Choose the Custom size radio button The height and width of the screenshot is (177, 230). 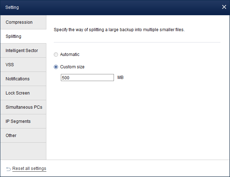click(56, 67)
